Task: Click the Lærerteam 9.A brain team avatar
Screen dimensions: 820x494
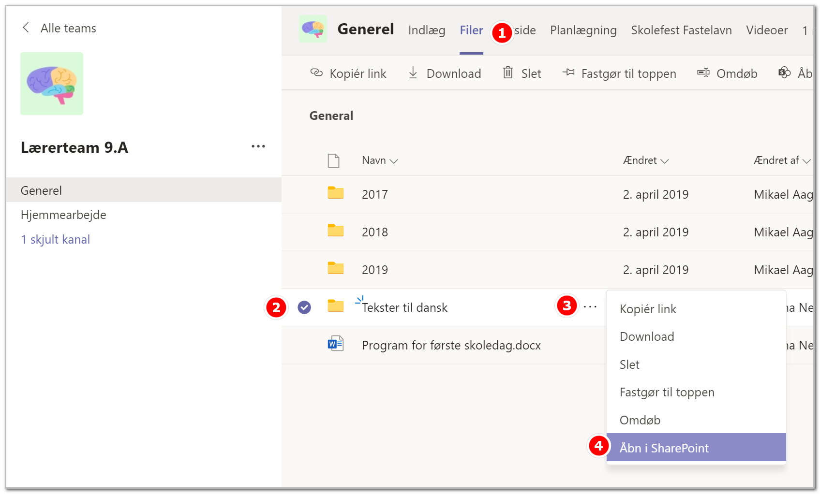Action: (52, 84)
